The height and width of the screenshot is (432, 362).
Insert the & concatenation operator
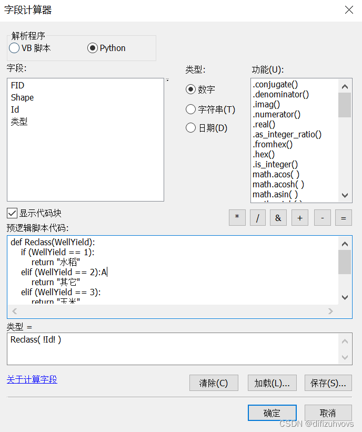click(278, 218)
